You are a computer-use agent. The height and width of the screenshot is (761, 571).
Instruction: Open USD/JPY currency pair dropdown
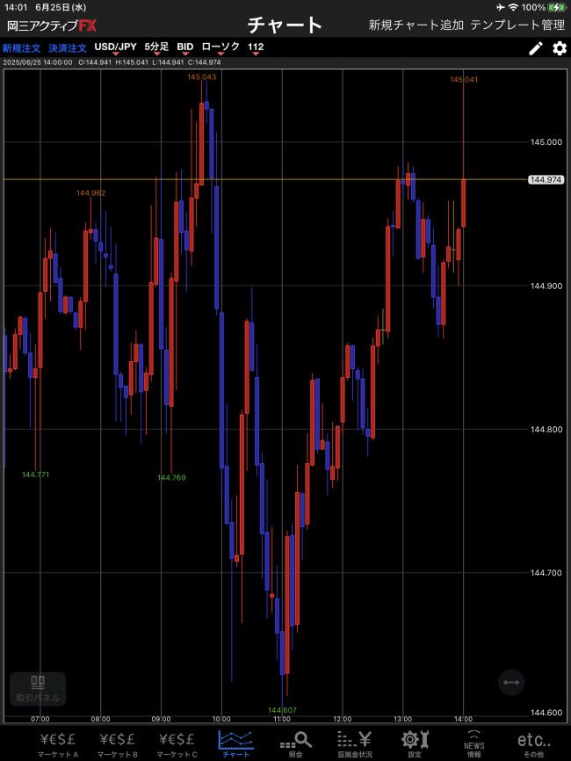tap(115, 47)
